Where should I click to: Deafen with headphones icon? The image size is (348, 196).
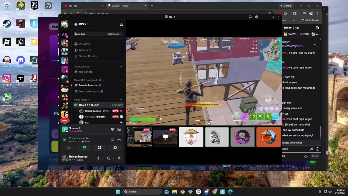tap(109, 158)
